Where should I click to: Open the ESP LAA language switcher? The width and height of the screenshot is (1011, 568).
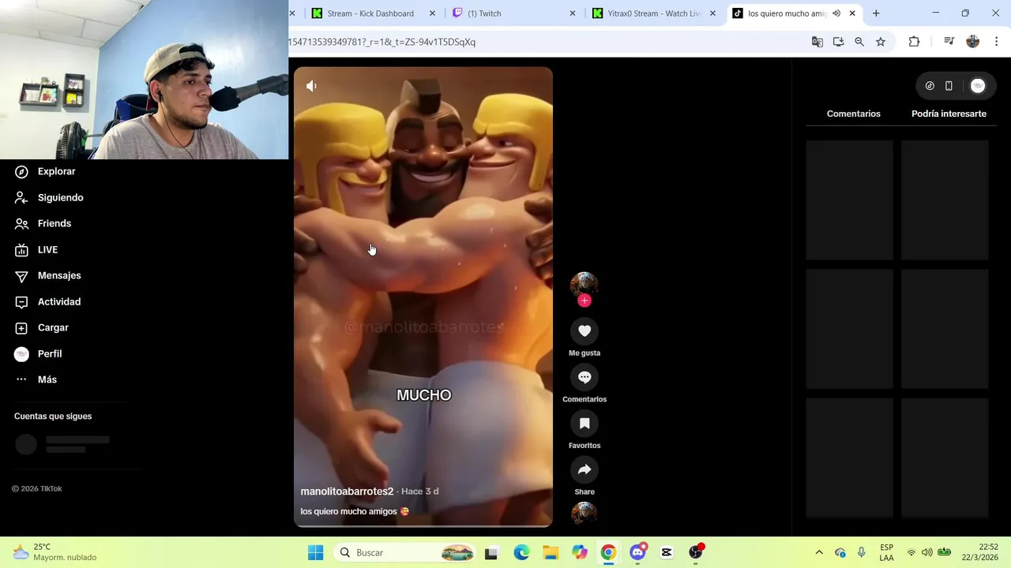[887, 553]
